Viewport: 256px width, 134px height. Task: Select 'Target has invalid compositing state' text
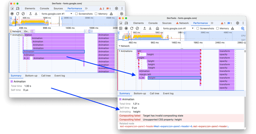163,116
